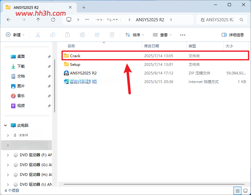
Task: Unpin 视频 via its pin icon
Action: [x=49, y=106]
